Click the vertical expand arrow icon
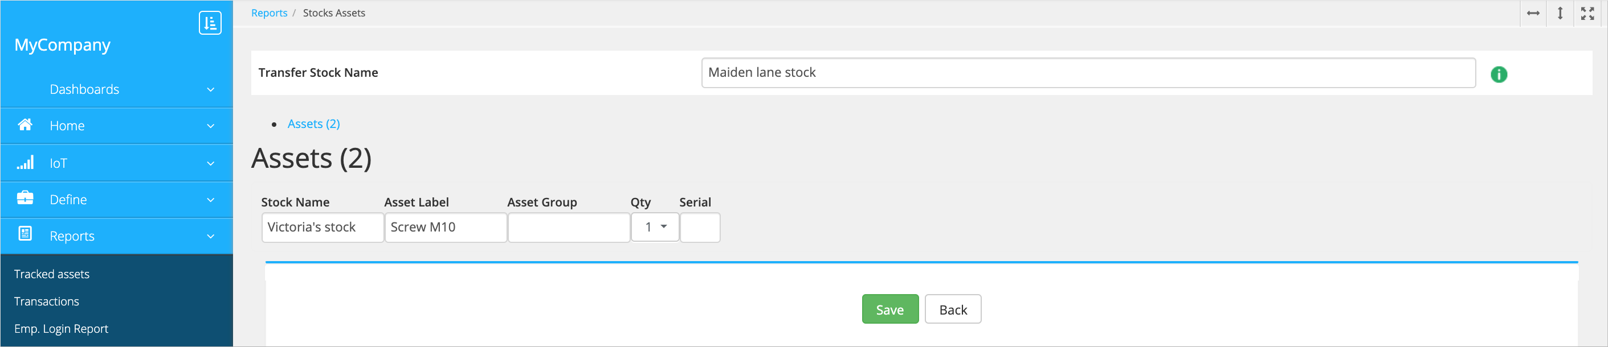The height and width of the screenshot is (347, 1608). (x=1560, y=13)
